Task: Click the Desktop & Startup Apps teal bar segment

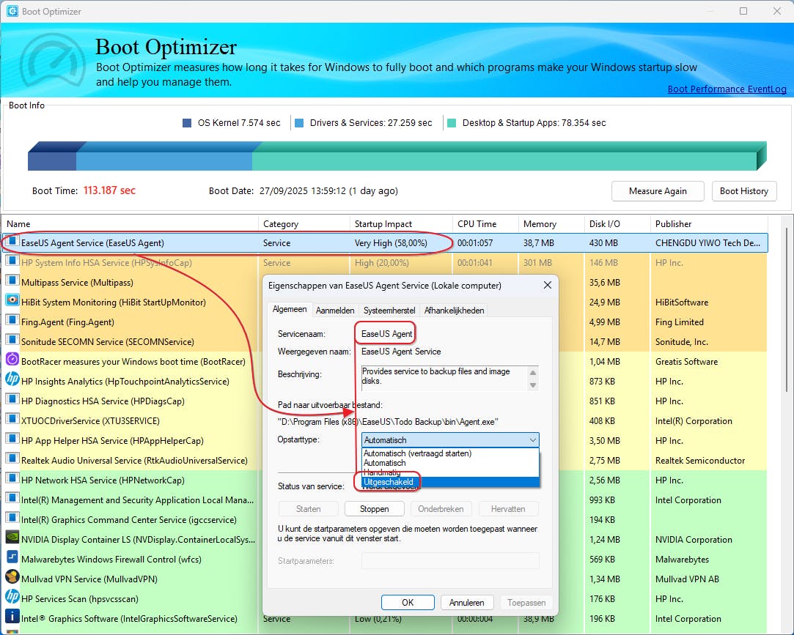Action: (x=504, y=161)
